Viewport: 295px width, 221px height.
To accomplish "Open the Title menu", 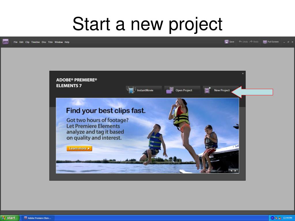I will coord(50,42).
